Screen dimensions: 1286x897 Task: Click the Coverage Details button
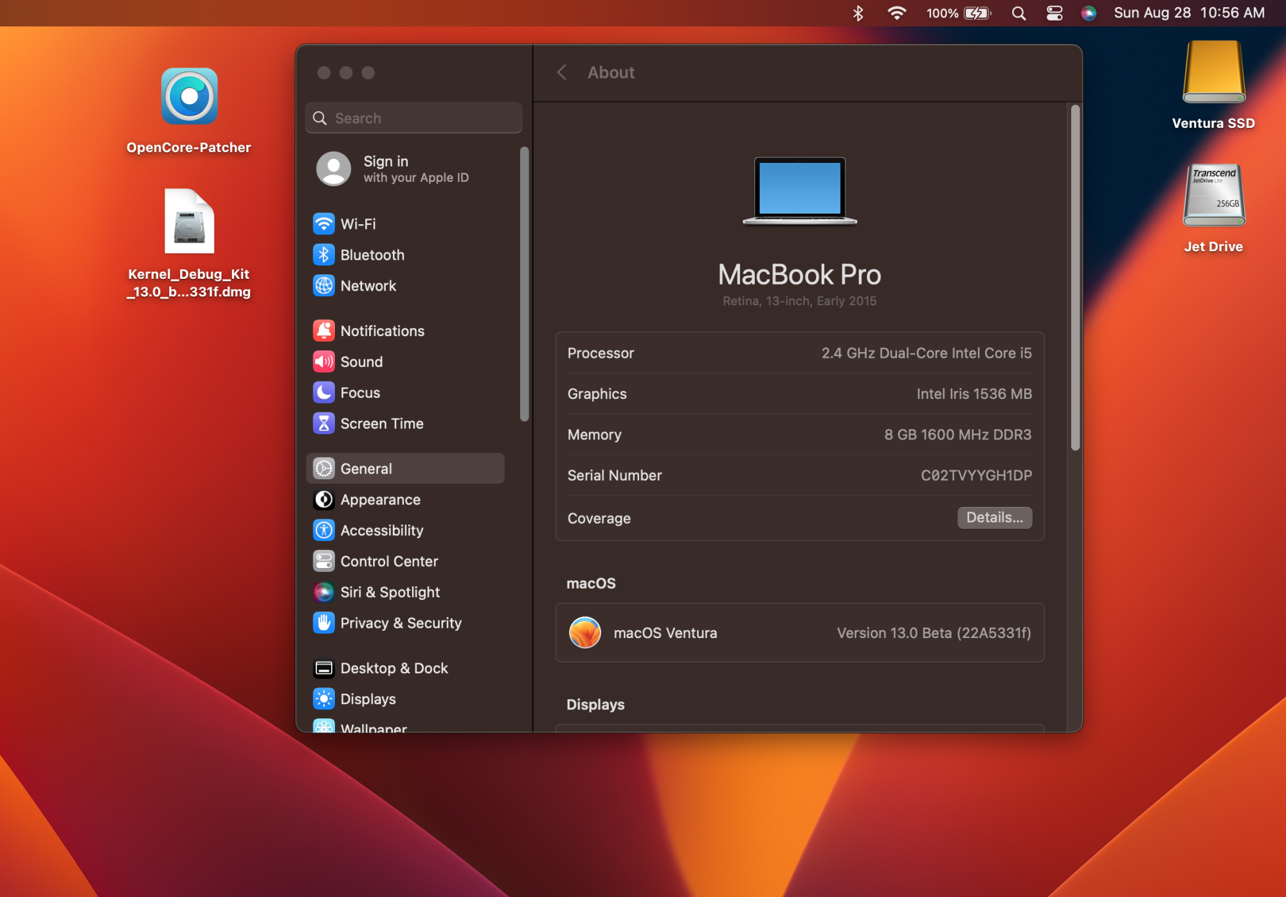(994, 518)
